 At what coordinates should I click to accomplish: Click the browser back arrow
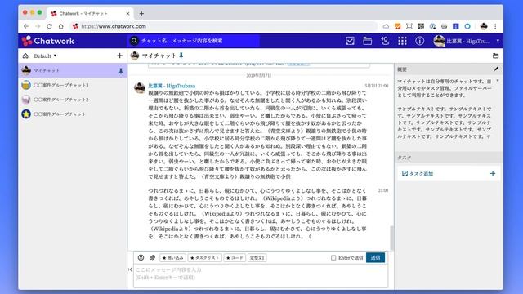tap(26, 26)
